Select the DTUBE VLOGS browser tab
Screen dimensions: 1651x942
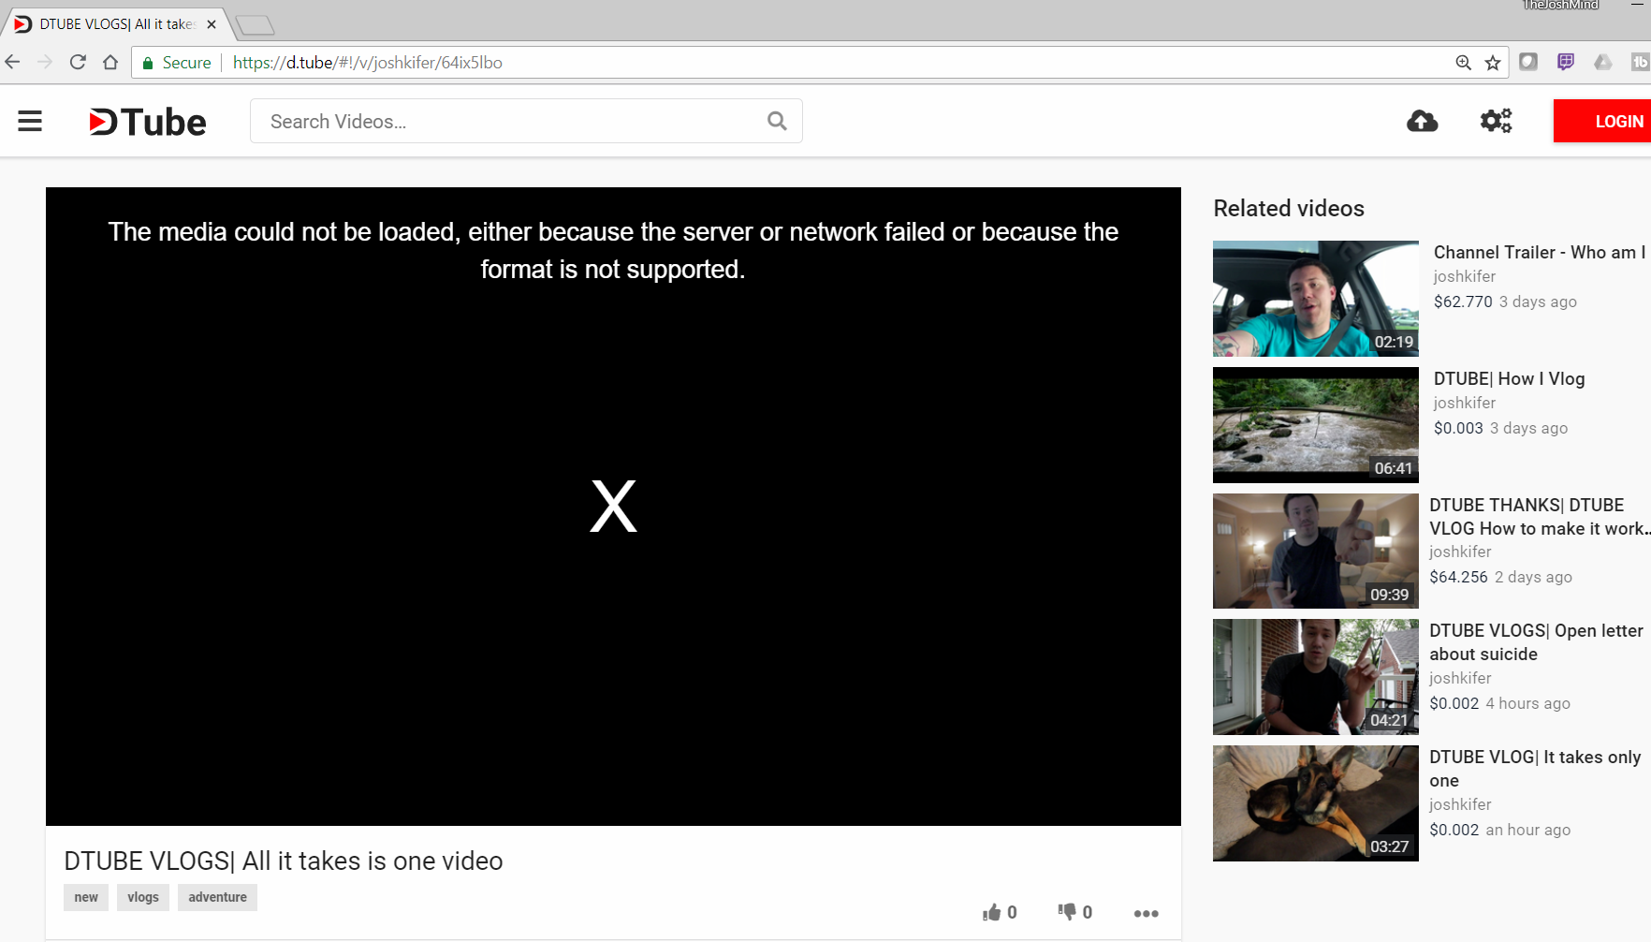[x=117, y=24]
